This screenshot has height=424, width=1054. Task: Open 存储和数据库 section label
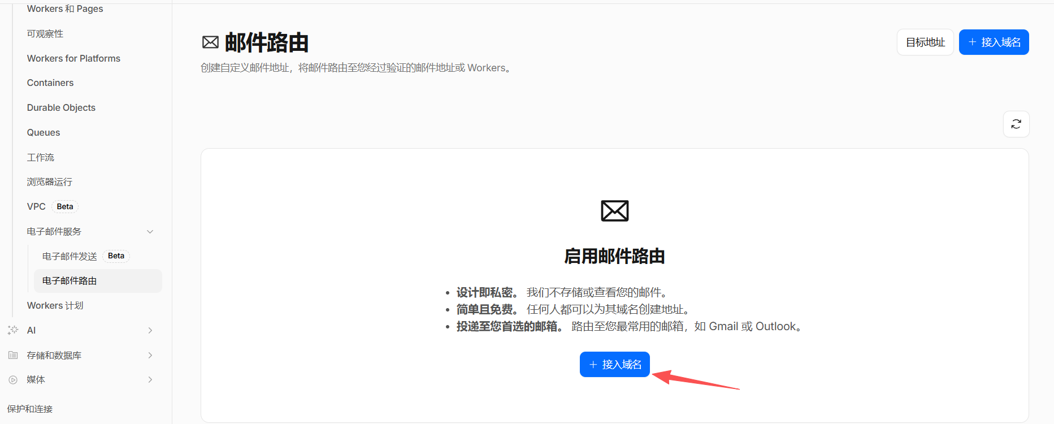54,355
